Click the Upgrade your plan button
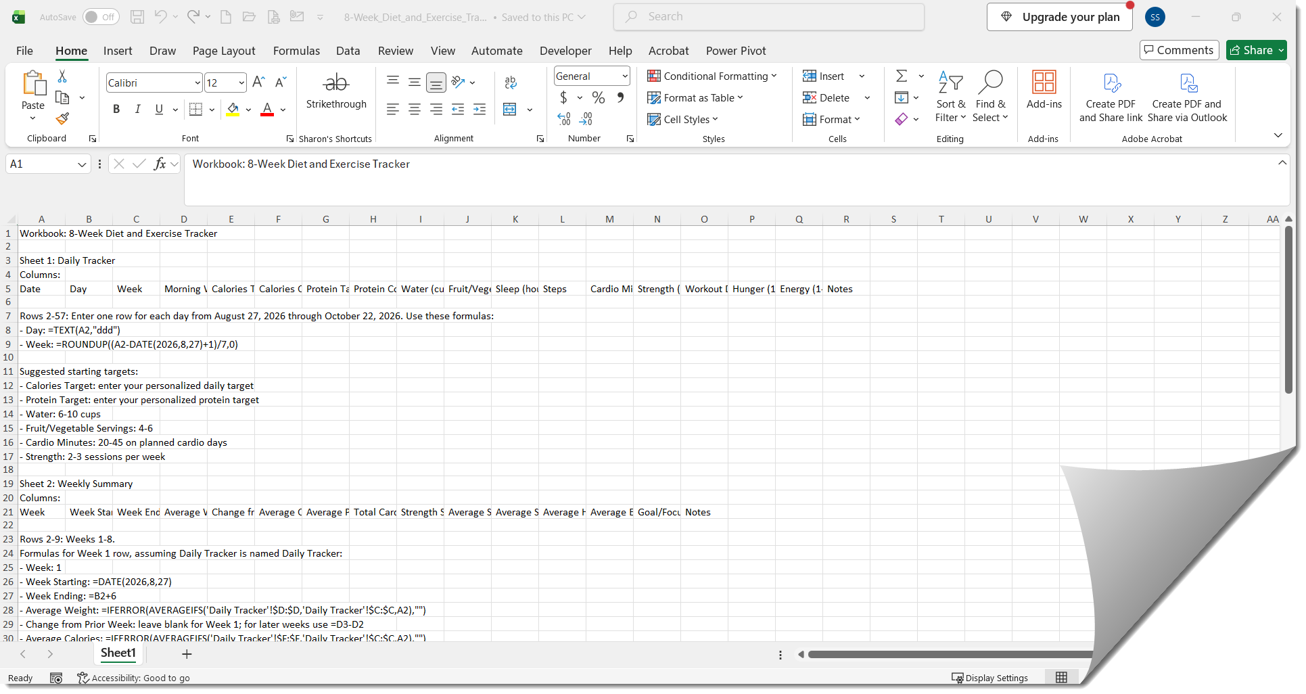 point(1059,17)
